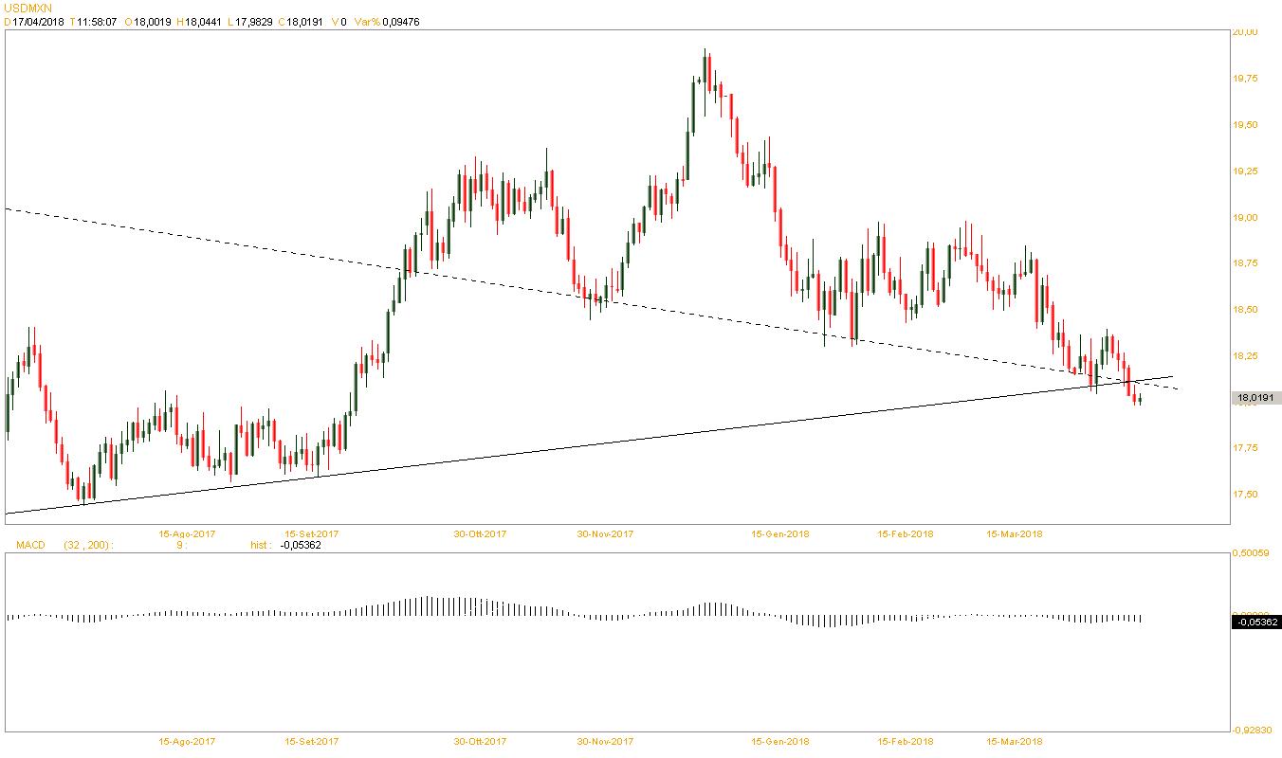This screenshot has width=1282, height=758.
Task: Click the highest candlestick at the chart peak
Action: click(x=706, y=66)
